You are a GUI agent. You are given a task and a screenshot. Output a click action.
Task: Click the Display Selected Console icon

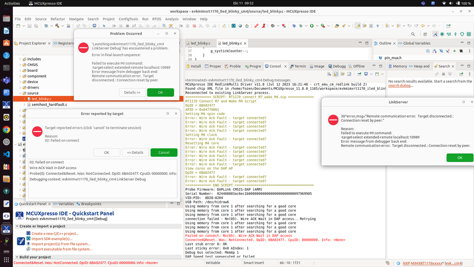pos(366,74)
